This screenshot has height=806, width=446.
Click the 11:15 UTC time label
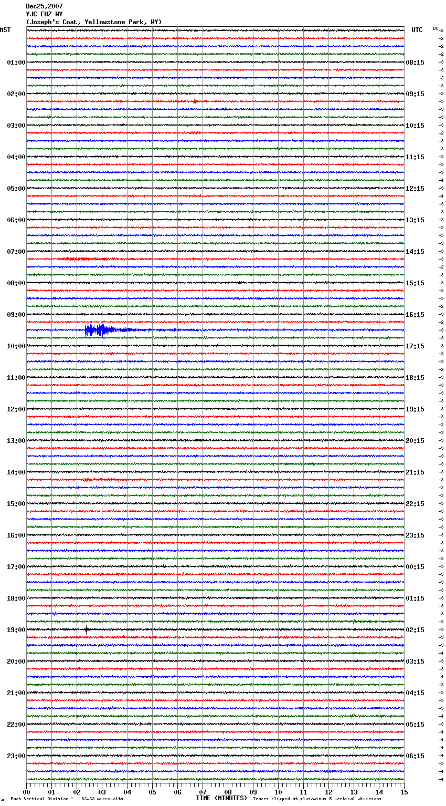click(x=415, y=157)
